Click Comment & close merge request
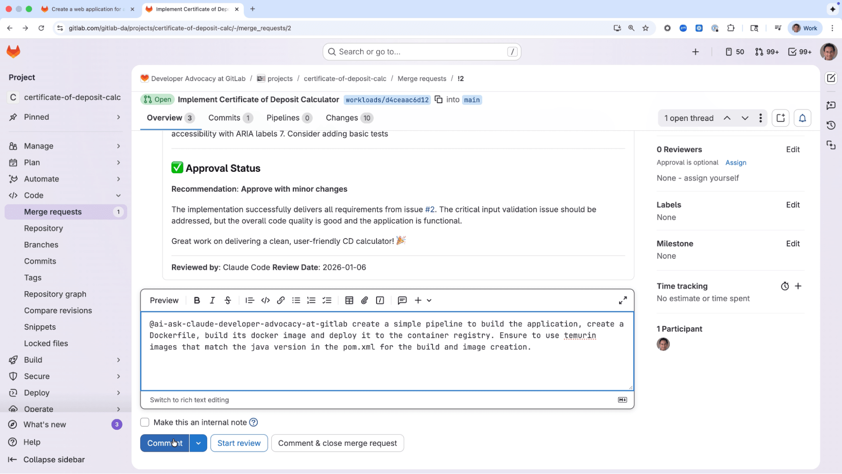Image resolution: width=842 pixels, height=474 pixels. 337,443
